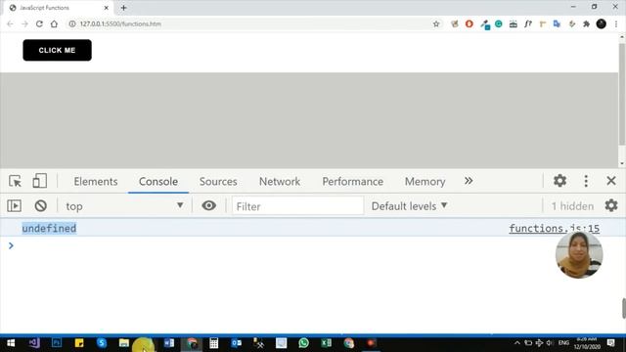Open the red circular extension icon
626x352 pixels.
(x=469, y=23)
